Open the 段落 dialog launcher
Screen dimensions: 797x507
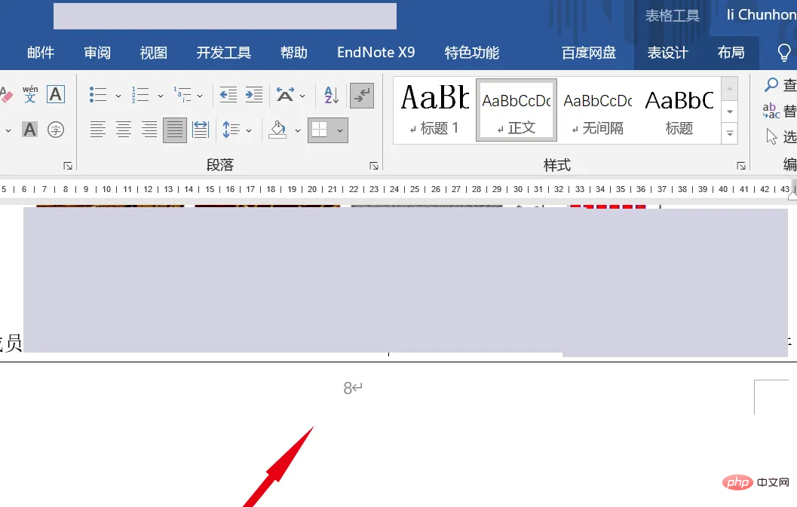(374, 165)
